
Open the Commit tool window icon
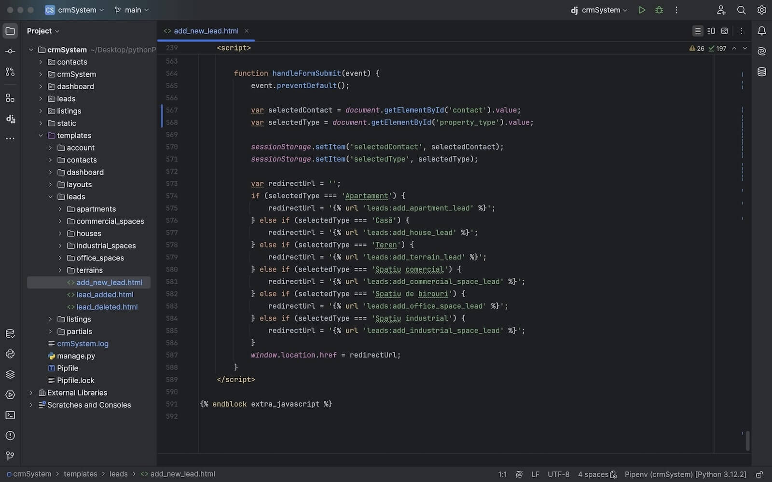point(10,51)
